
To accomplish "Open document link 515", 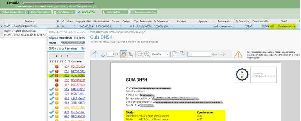I will tap(67, 89).
